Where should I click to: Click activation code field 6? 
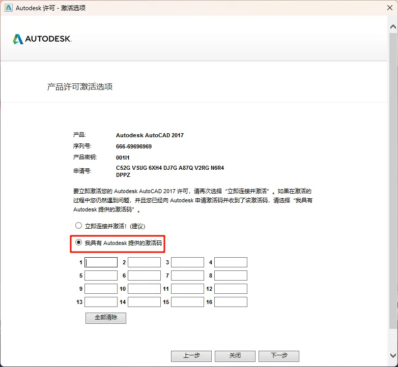coord(144,276)
